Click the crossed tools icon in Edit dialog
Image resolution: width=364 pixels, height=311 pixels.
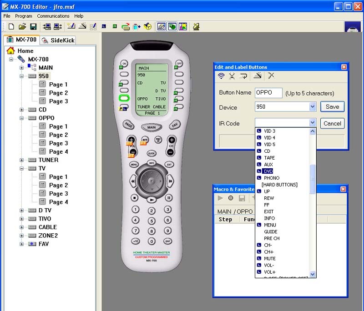271,75
